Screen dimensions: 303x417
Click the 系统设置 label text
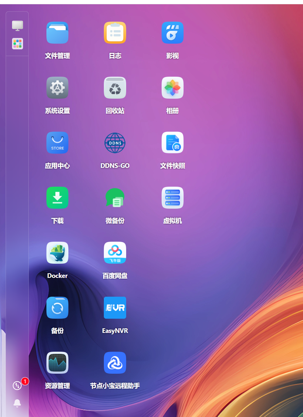coord(57,111)
